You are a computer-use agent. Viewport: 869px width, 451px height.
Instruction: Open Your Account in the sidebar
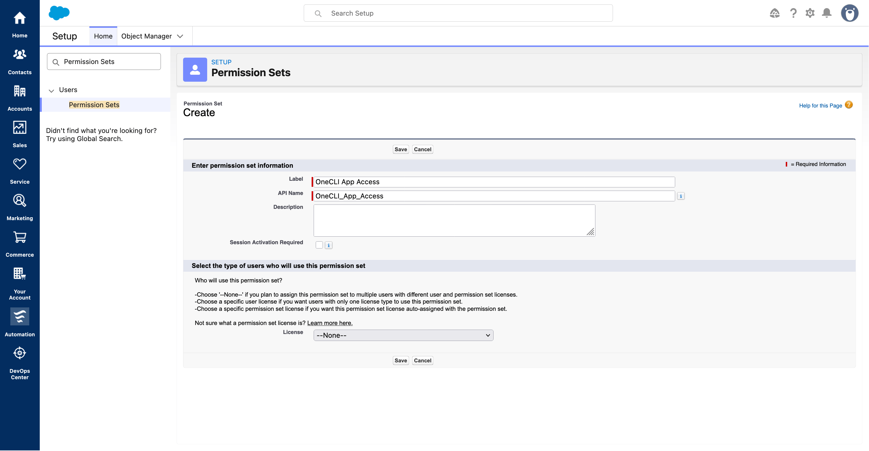19,283
